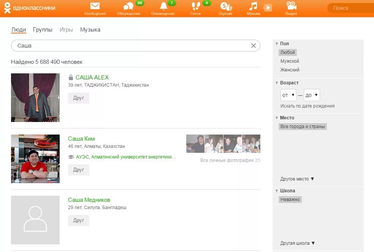The width and height of the screenshot is (374, 252).
Task: Click Друг button for Саша Медников
Action: (x=78, y=220)
